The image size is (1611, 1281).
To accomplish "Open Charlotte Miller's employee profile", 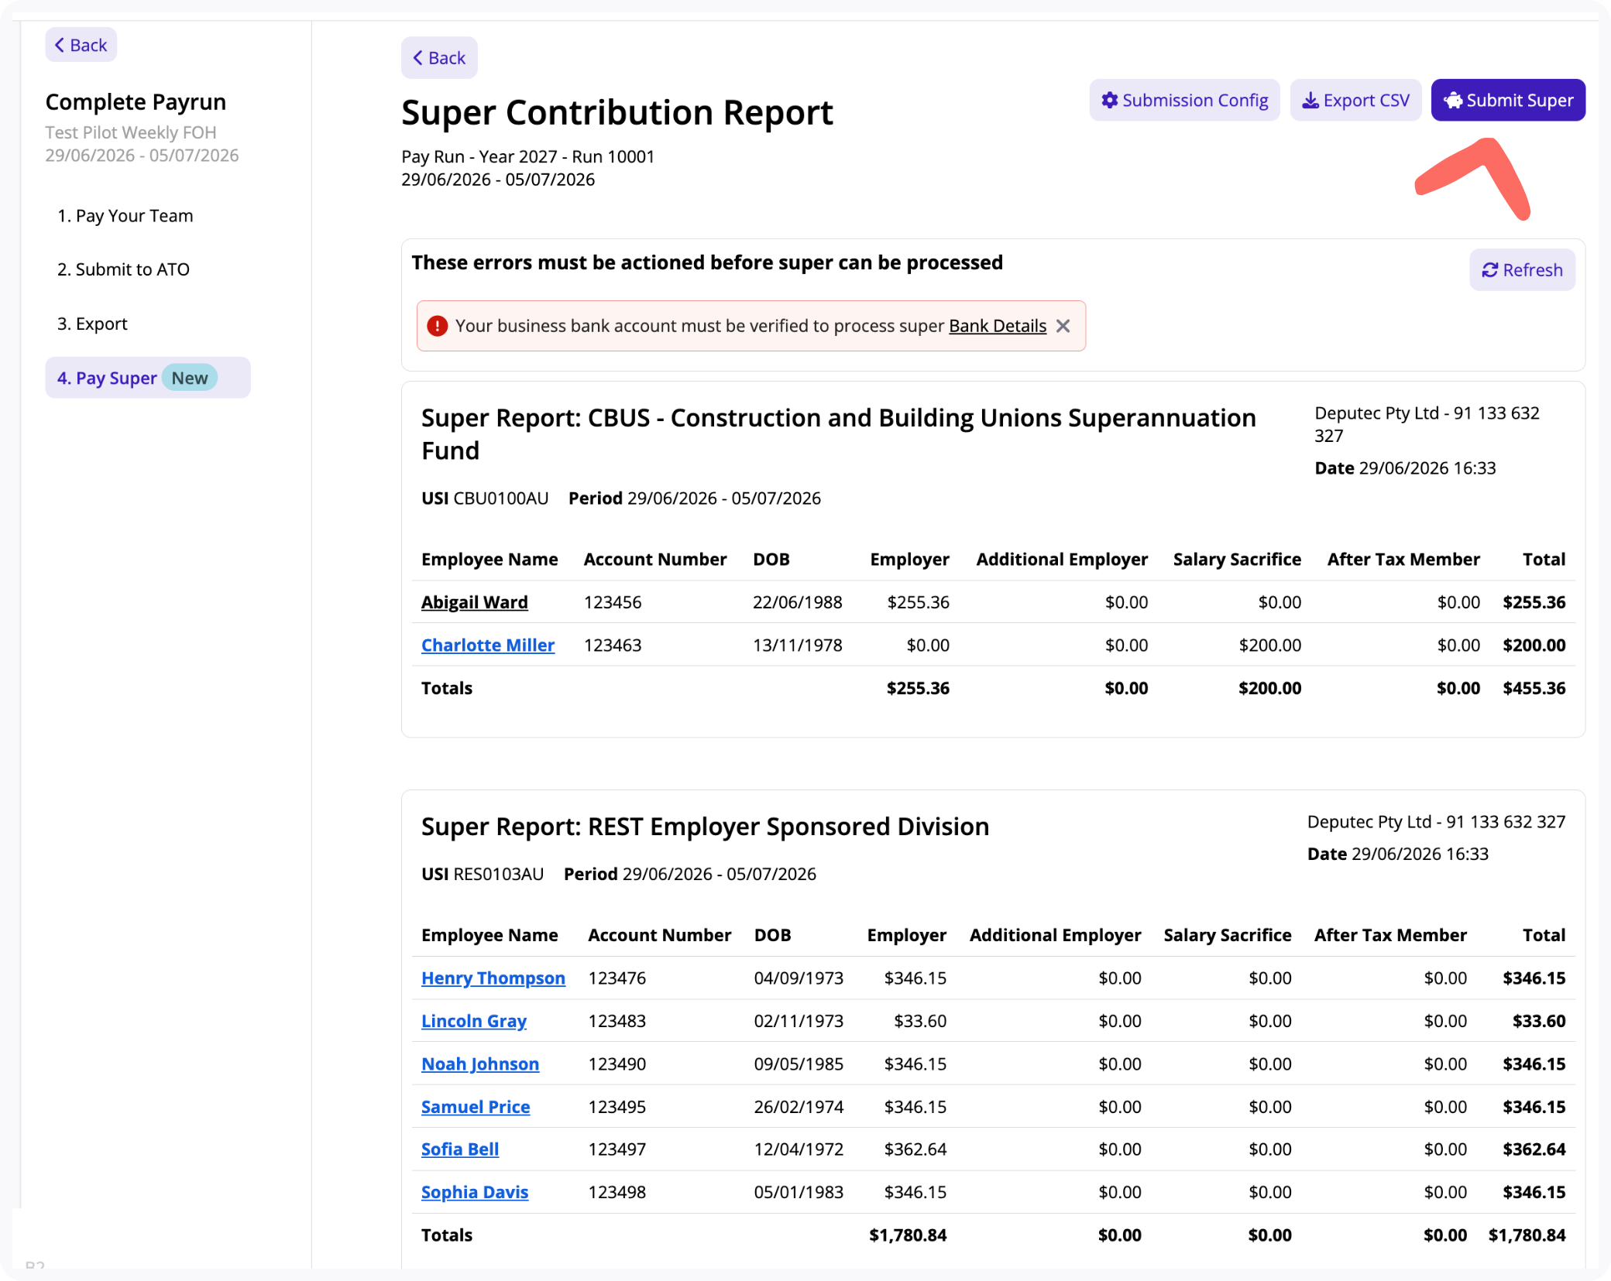I will (x=488, y=645).
